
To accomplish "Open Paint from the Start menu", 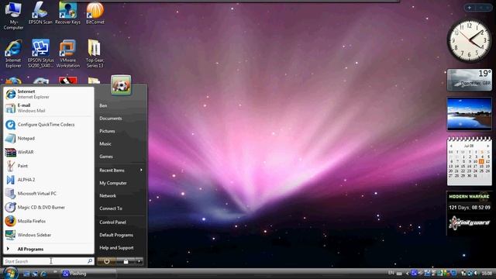I will click(48, 166).
